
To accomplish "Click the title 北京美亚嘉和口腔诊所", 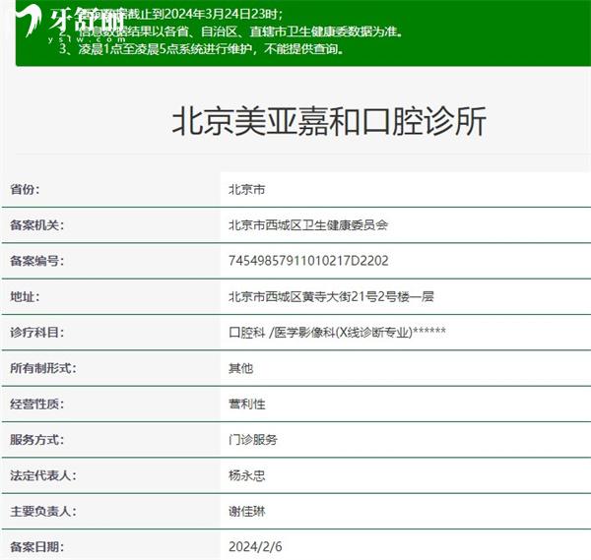I will click(x=329, y=121).
